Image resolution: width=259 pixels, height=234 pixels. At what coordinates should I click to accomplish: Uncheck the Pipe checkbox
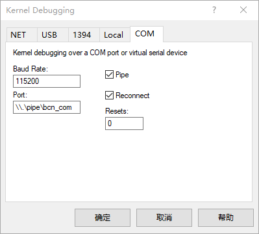[x=109, y=75]
